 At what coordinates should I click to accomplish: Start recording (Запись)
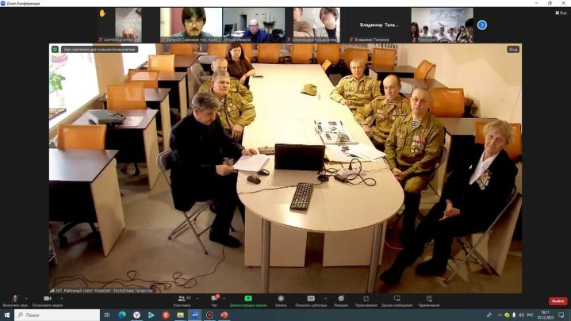click(281, 301)
